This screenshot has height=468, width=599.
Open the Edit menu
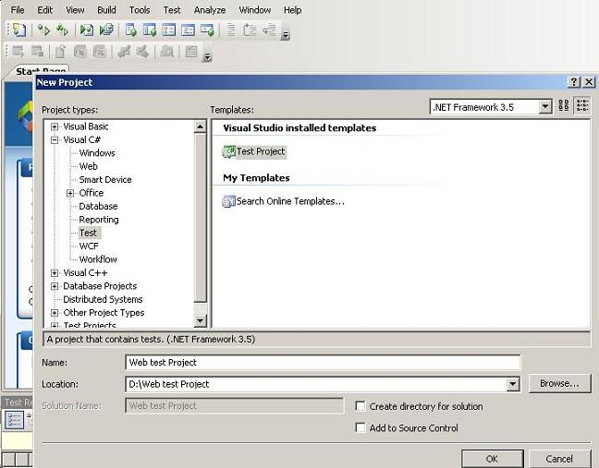click(44, 10)
